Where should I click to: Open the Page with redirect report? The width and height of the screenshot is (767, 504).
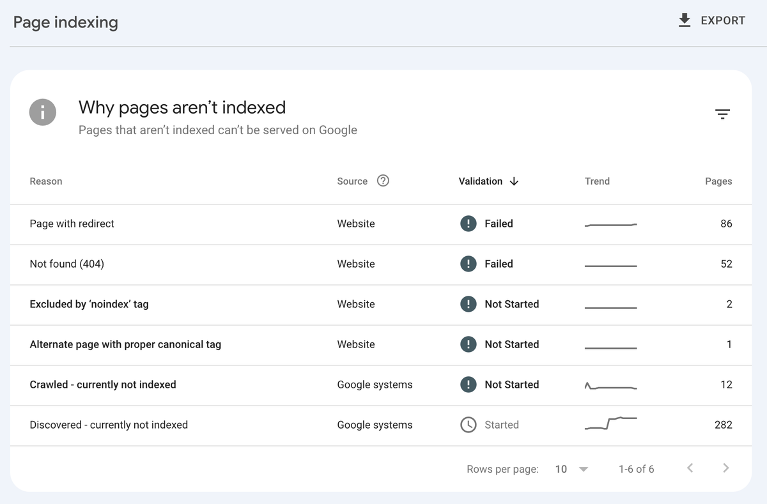72,224
